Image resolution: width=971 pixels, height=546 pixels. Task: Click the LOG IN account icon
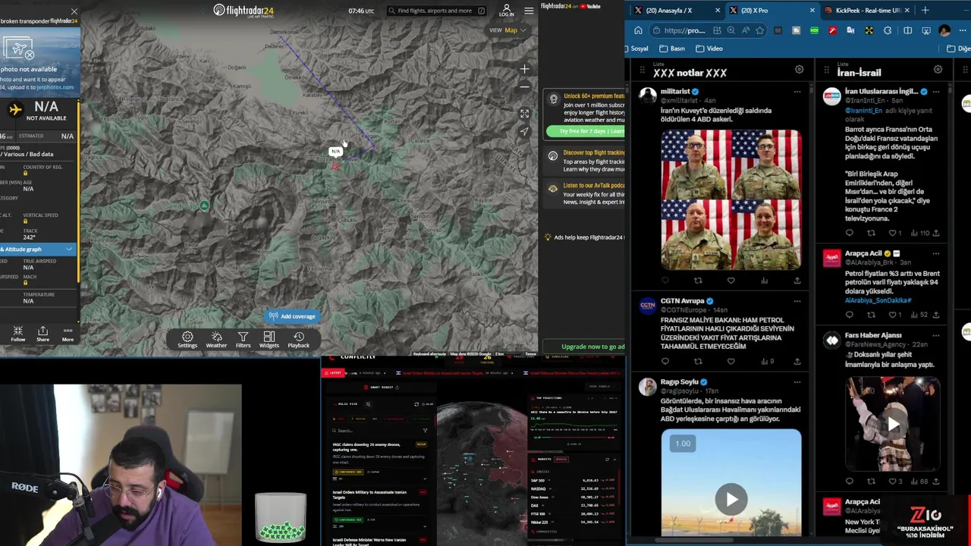click(507, 11)
